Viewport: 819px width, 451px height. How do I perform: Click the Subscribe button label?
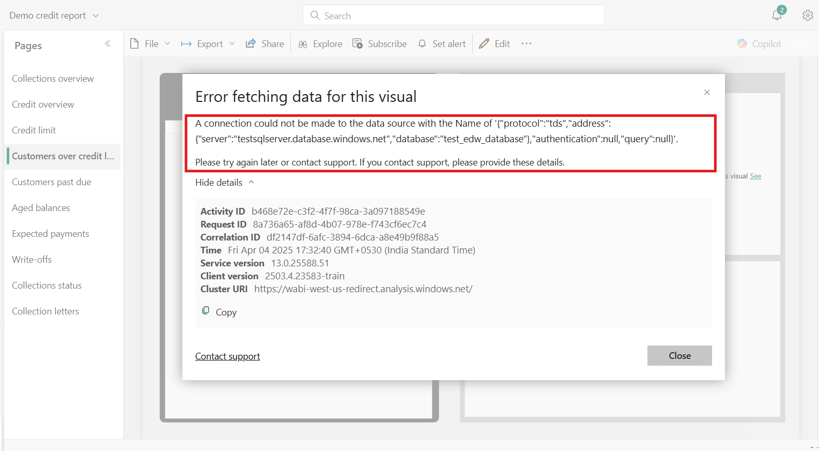[387, 44]
